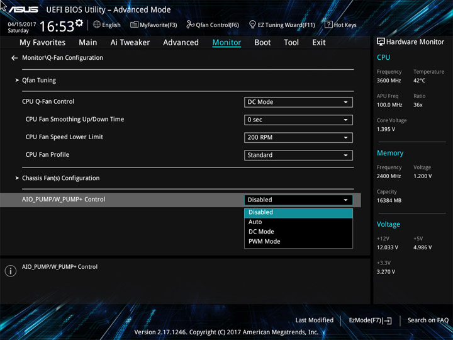Go to the Advanced tab
Image resolution: width=453 pixels, height=340 pixels.
(x=181, y=43)
